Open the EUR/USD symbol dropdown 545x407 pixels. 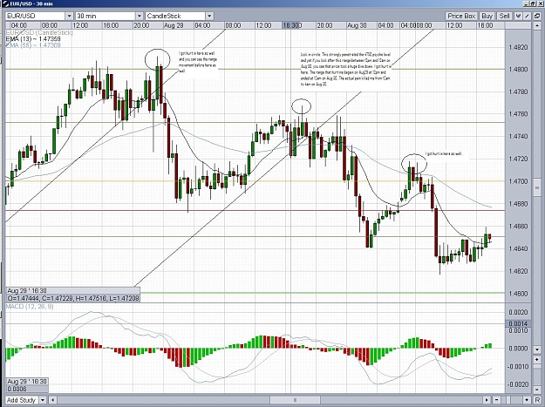pos(69,16)
